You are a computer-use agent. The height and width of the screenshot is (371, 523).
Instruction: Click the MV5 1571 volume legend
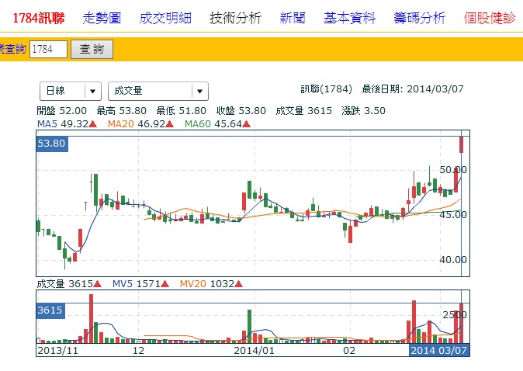click(x=140, y=284)
